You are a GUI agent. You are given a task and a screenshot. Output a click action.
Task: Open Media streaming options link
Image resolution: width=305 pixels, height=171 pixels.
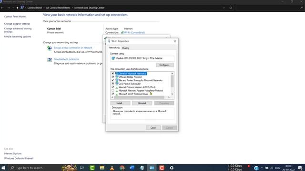(x=18, y=37)
